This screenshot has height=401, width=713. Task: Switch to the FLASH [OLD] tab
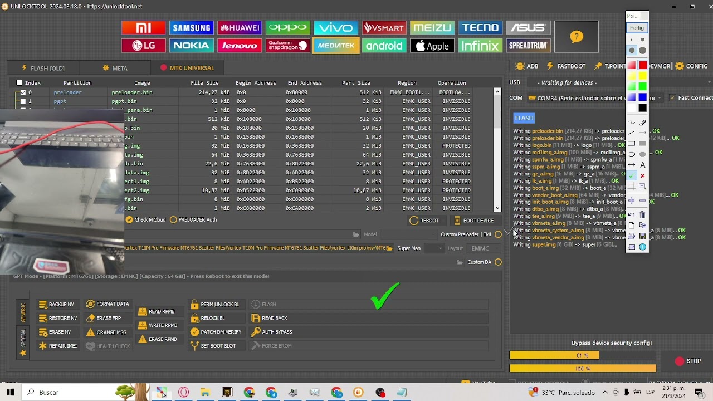[x=42, y=68]
